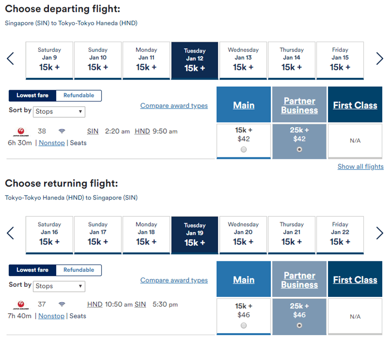Click next-week arrow for departing dates
The height and width of the screenshot is (338, 391).
[380, 59]
